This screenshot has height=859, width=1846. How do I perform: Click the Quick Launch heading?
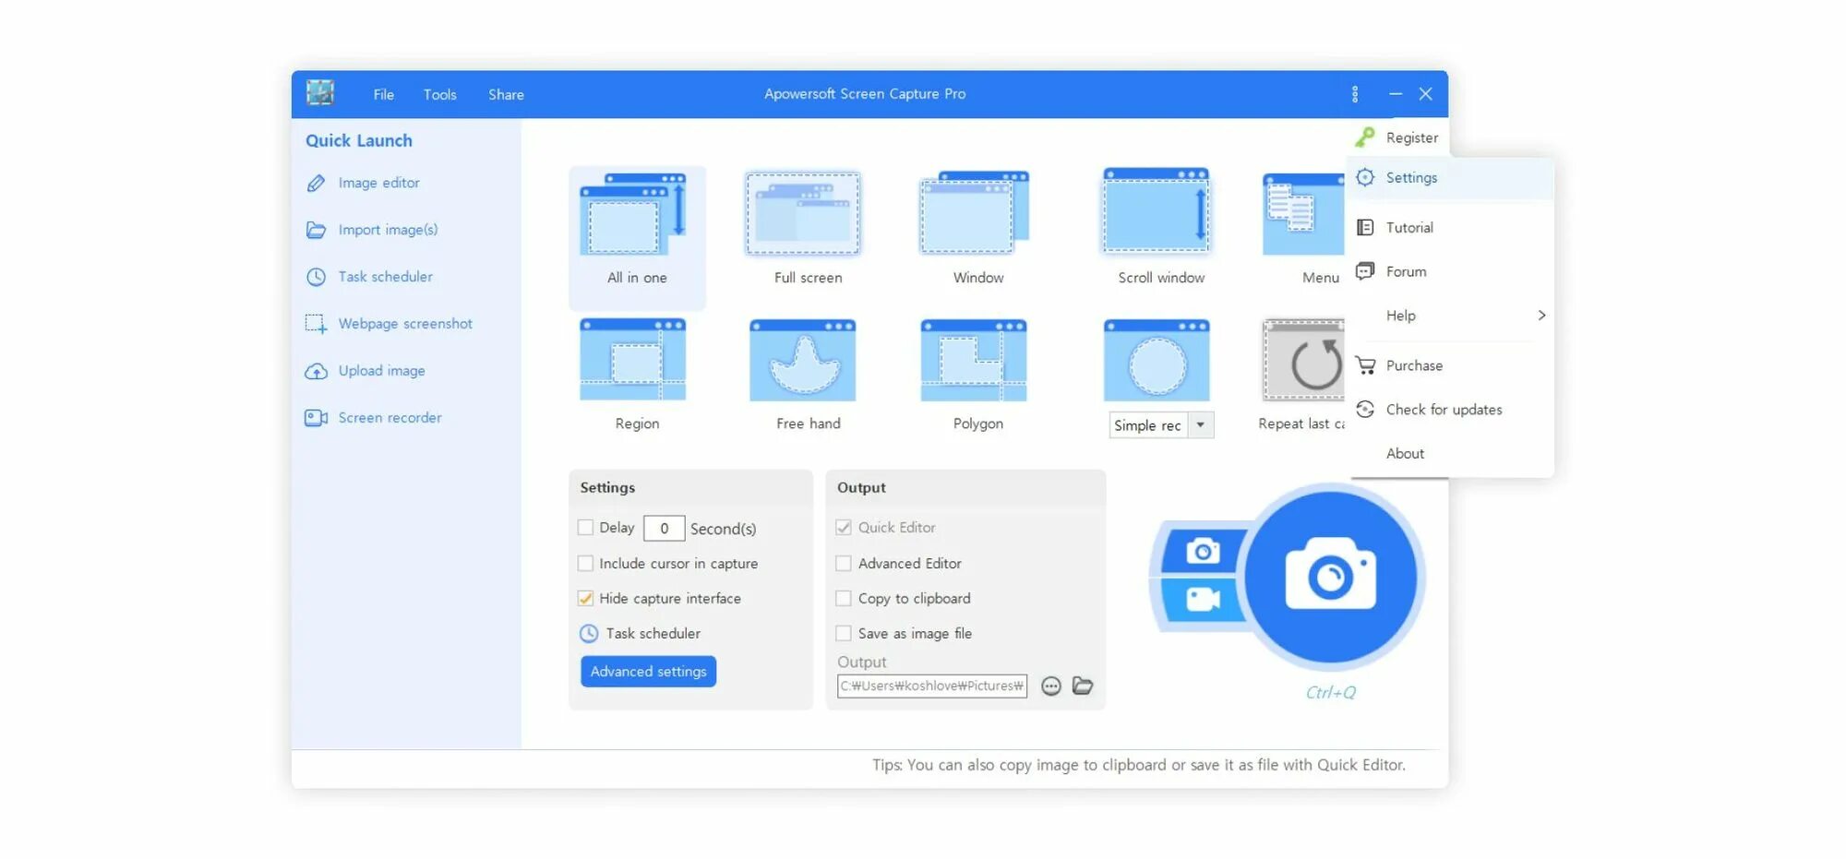(x=359, y=141)
